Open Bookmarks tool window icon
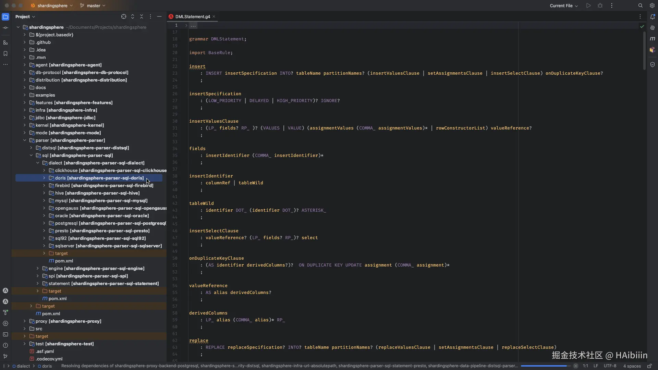The image size is (658, 370). click(x=5, y=53)
